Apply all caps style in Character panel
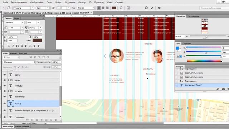 pyautogui.click(x=18, y=46)
